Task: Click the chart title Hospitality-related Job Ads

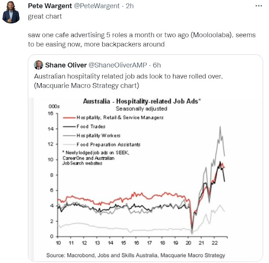Action: [x=142, y=101]
